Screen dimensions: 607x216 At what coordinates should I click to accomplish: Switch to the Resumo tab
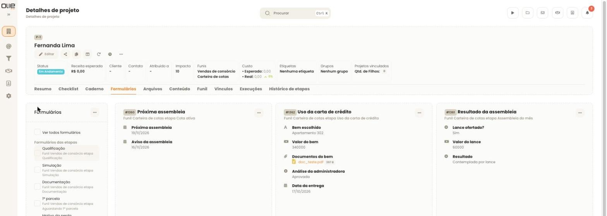pos(43,89)
